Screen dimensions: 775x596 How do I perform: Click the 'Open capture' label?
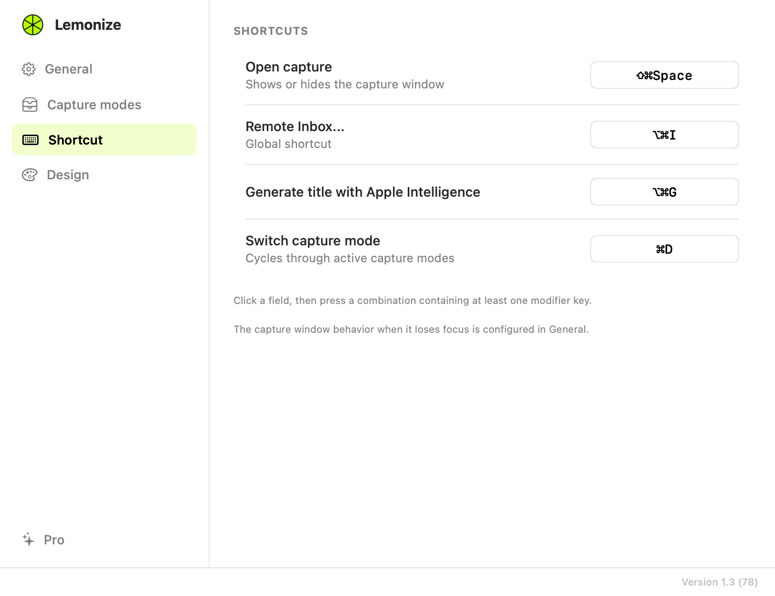(x=289, y=67)
